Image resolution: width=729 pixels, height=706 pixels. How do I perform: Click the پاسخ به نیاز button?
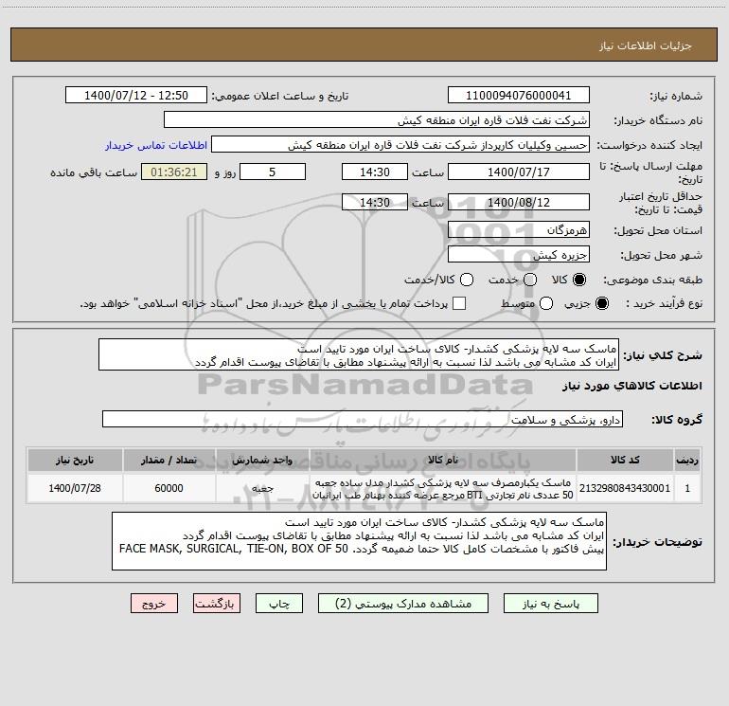(551, 604)
